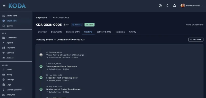Click the Vessel Arrival at Last Port of Discharge text
Screen dimensions: 206x98
(65, 55)
